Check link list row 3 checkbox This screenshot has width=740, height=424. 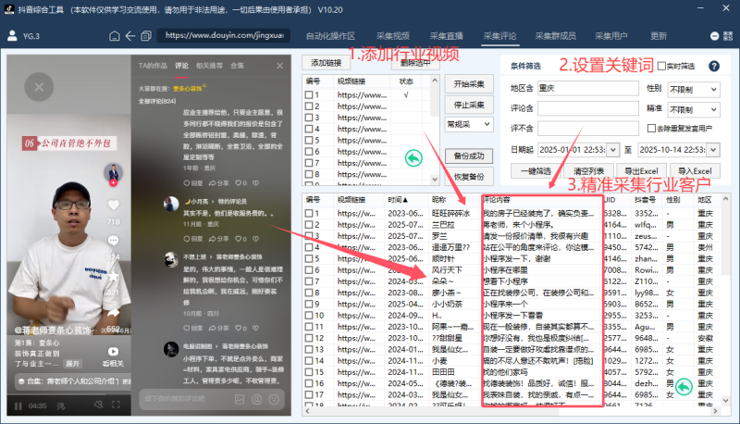coord(309,118)
